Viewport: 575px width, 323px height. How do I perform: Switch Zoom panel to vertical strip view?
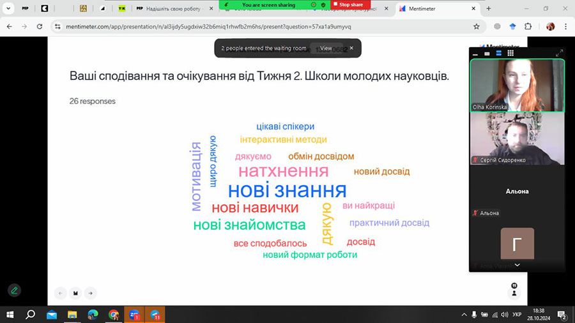pos(499,54)
